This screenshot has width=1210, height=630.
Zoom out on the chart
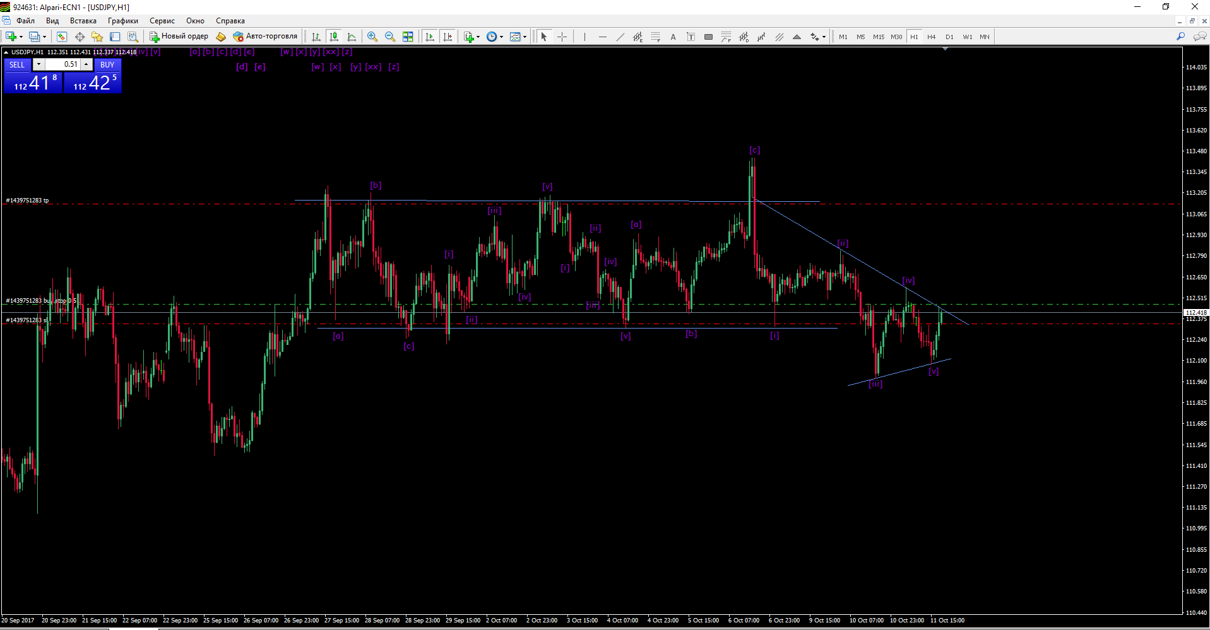pyautogui.click(x=390, y=37)
